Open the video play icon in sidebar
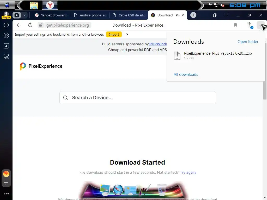 tap(6, 35)
